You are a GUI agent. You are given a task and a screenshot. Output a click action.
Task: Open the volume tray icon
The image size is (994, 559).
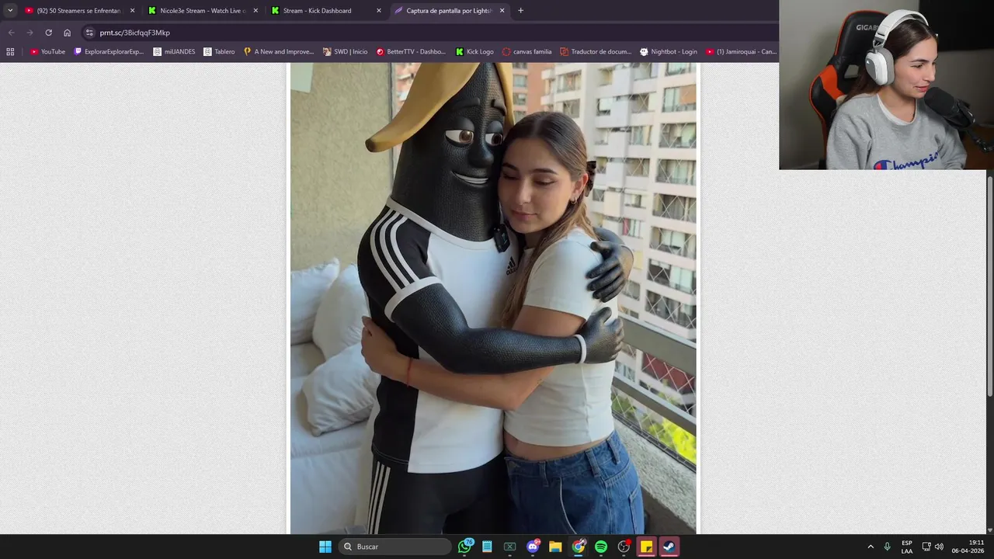pyautogui.click(x=939, y=547)
